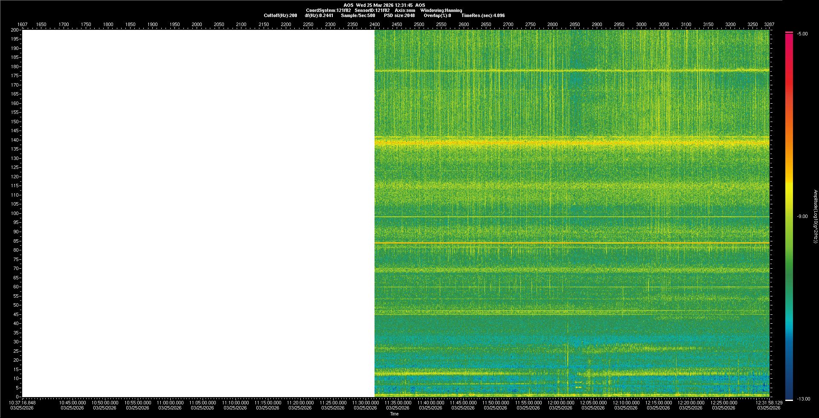
Task: Select the Cutoff(Hz):200 parameter text
Action: pyautogui.click(x=280, y=15)
